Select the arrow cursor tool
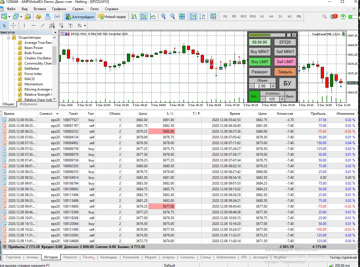The width and height of the screenshot is (360, 267). click(4, 25)
